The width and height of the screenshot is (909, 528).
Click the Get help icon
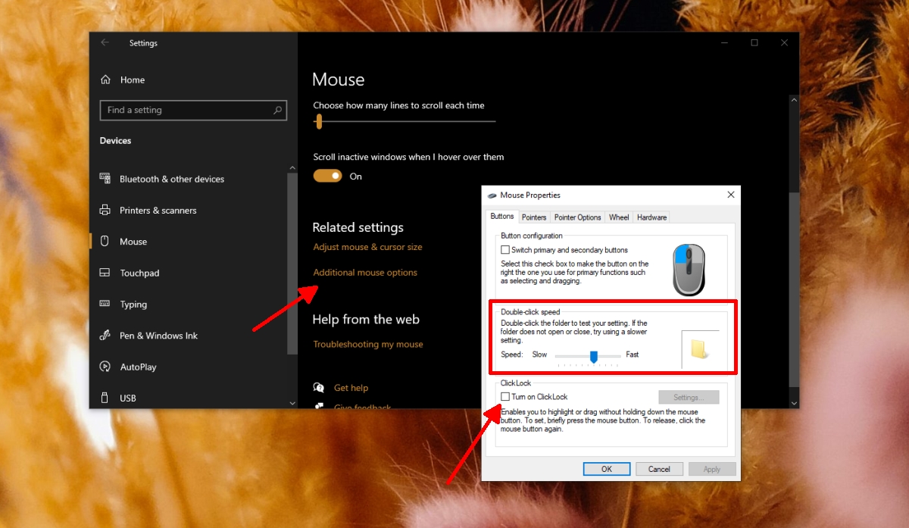(319, 387)
